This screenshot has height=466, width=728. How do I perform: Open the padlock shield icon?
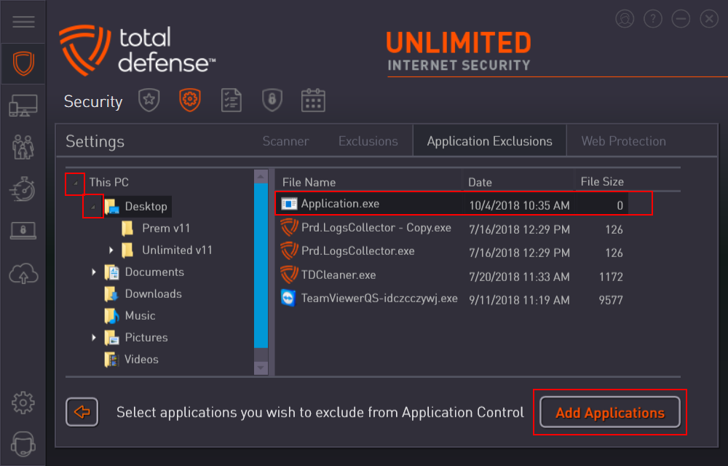(x=272, y=100)
